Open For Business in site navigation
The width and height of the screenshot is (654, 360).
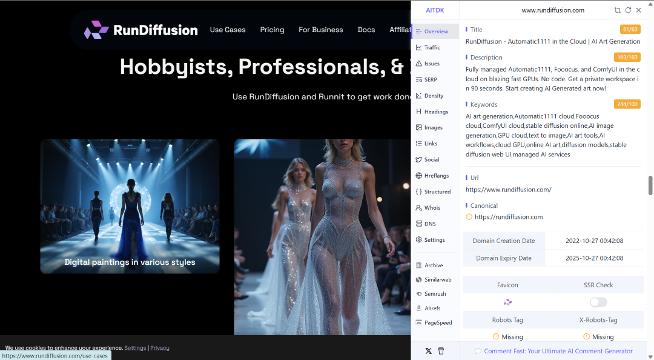coord(321,30)
